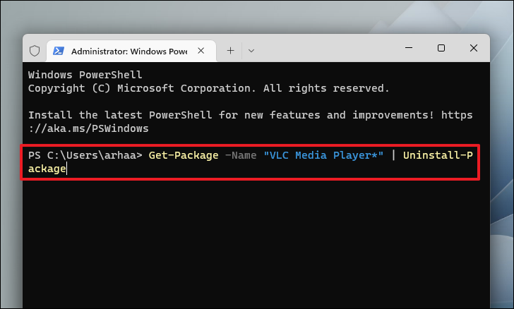Open a new tab with the plus button
Viewport: 514px width, 309px height.
(230, 51)
